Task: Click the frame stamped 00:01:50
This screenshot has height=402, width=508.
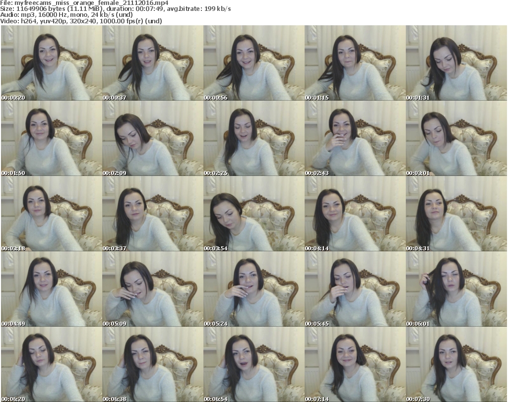Action: [x=52, y=138]
